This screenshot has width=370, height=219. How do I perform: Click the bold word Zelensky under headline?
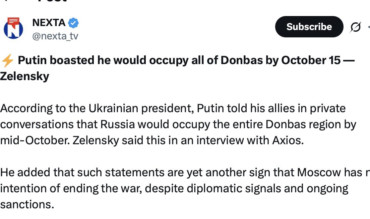[x=24, y=76]
